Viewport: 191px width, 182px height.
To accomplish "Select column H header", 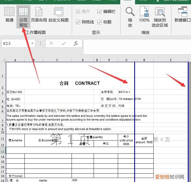I will (x=144, y=60).
